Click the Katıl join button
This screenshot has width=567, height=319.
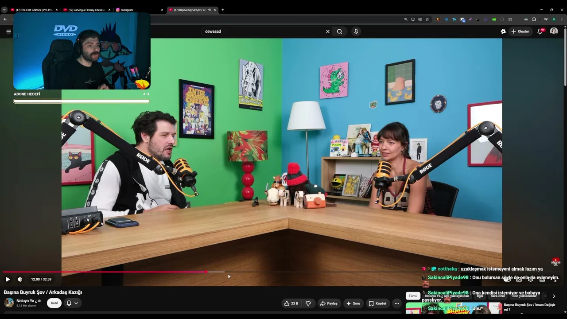tap(54, 303)
